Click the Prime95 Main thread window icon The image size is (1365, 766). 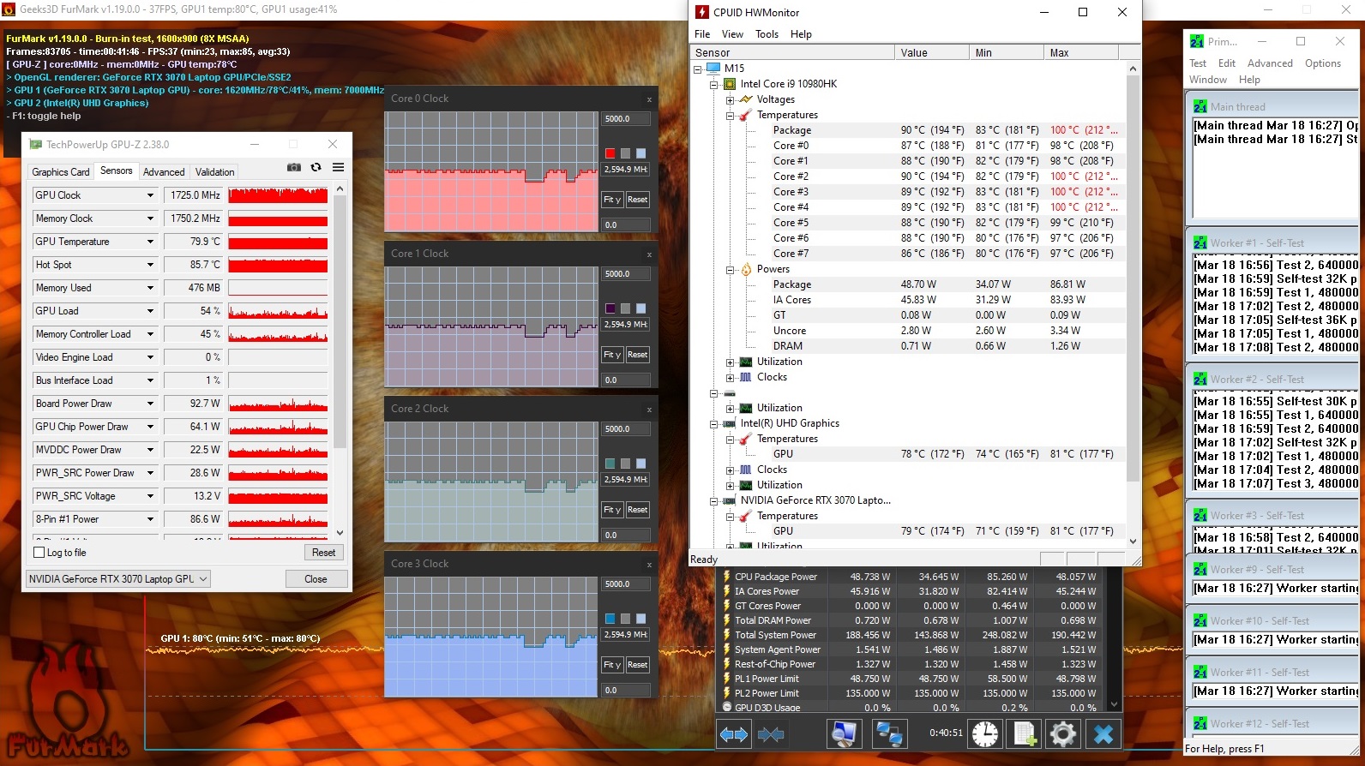pos(1200,107)
